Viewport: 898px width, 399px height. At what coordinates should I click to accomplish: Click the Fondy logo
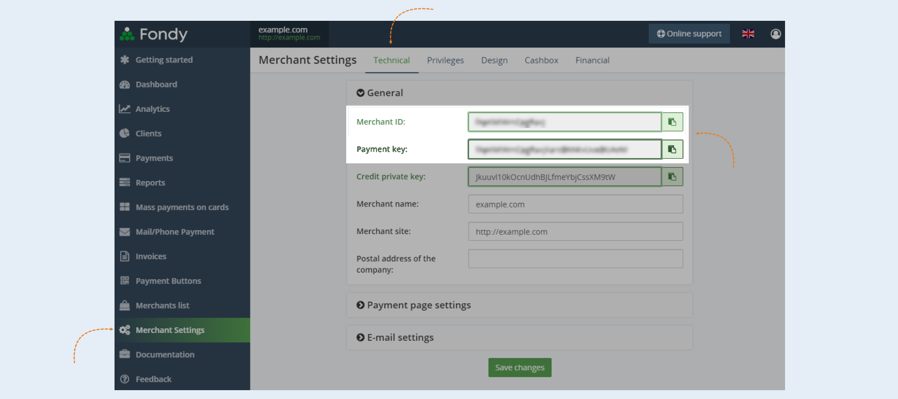(154, 34)
